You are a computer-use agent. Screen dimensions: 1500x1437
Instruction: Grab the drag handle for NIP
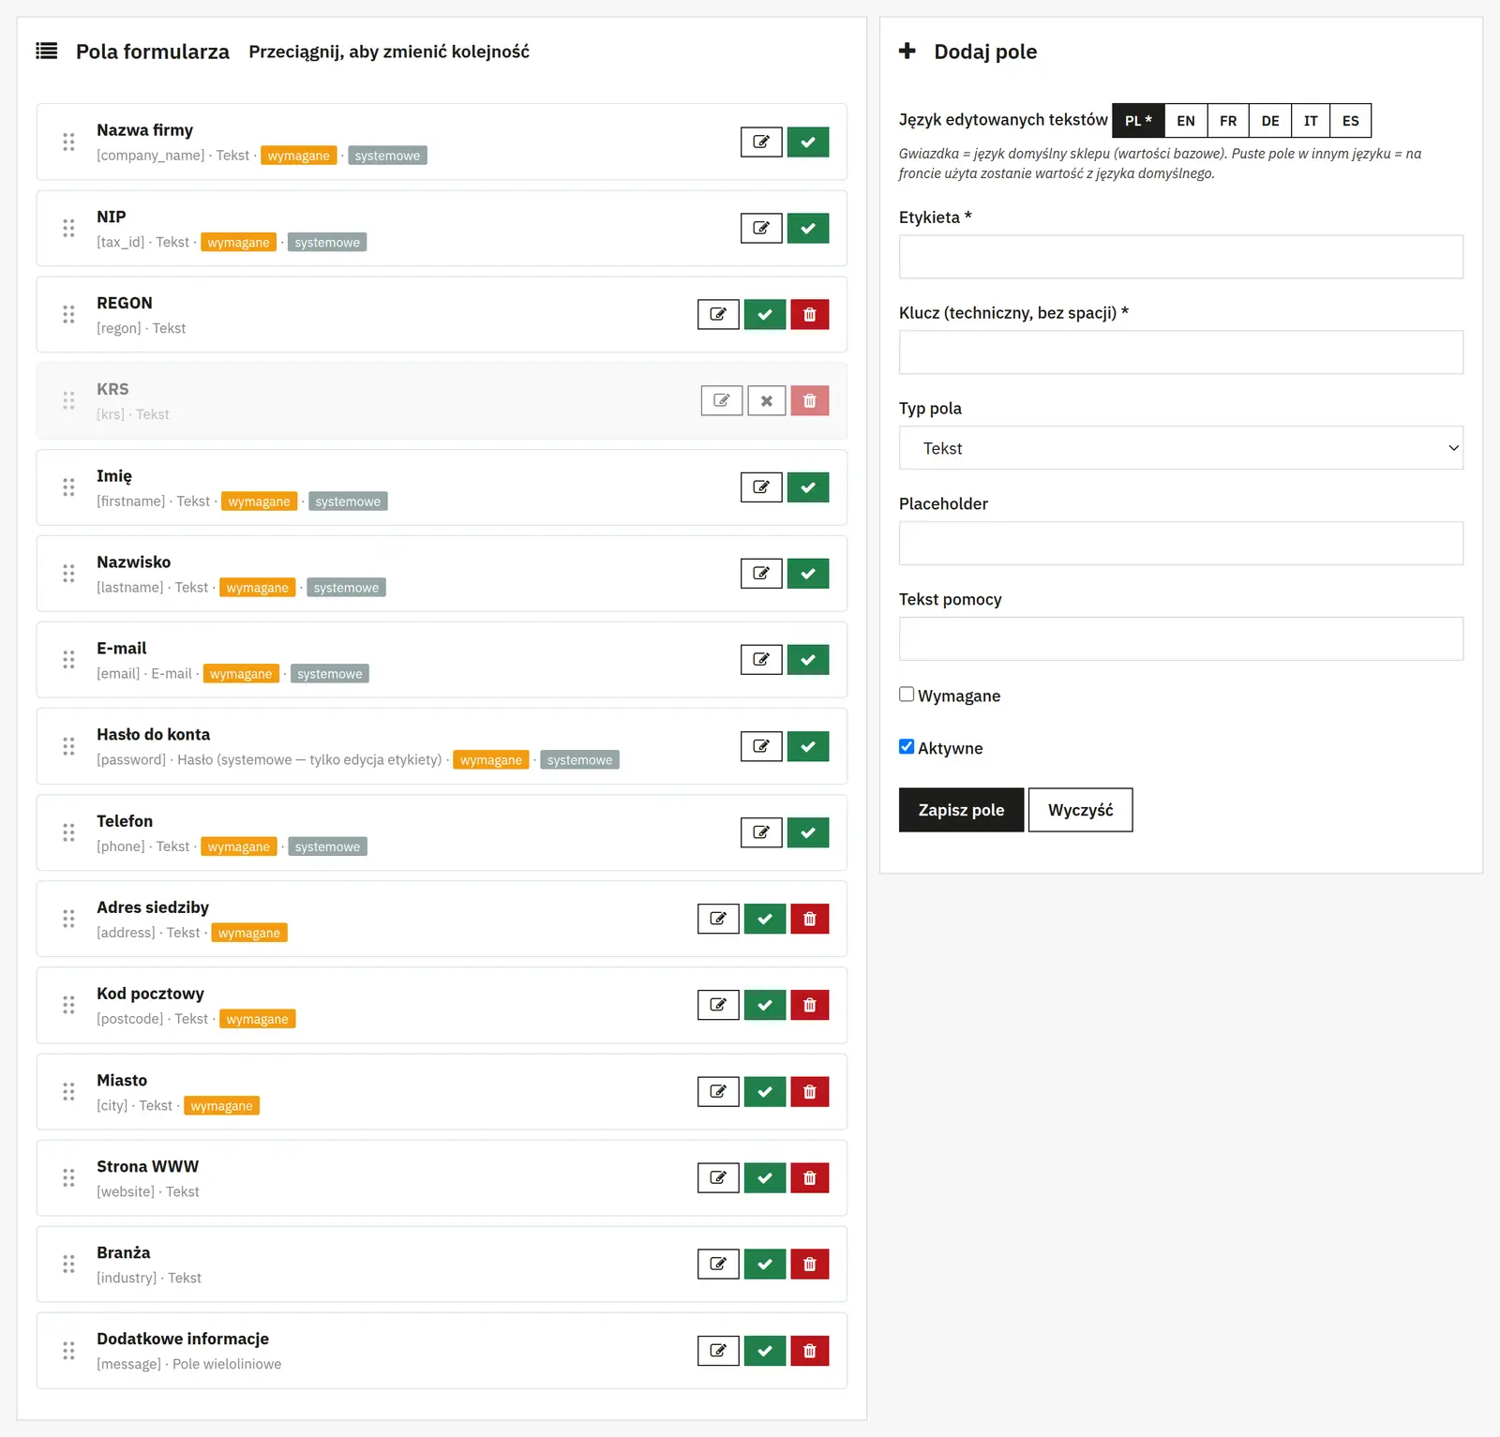point(68,228)
